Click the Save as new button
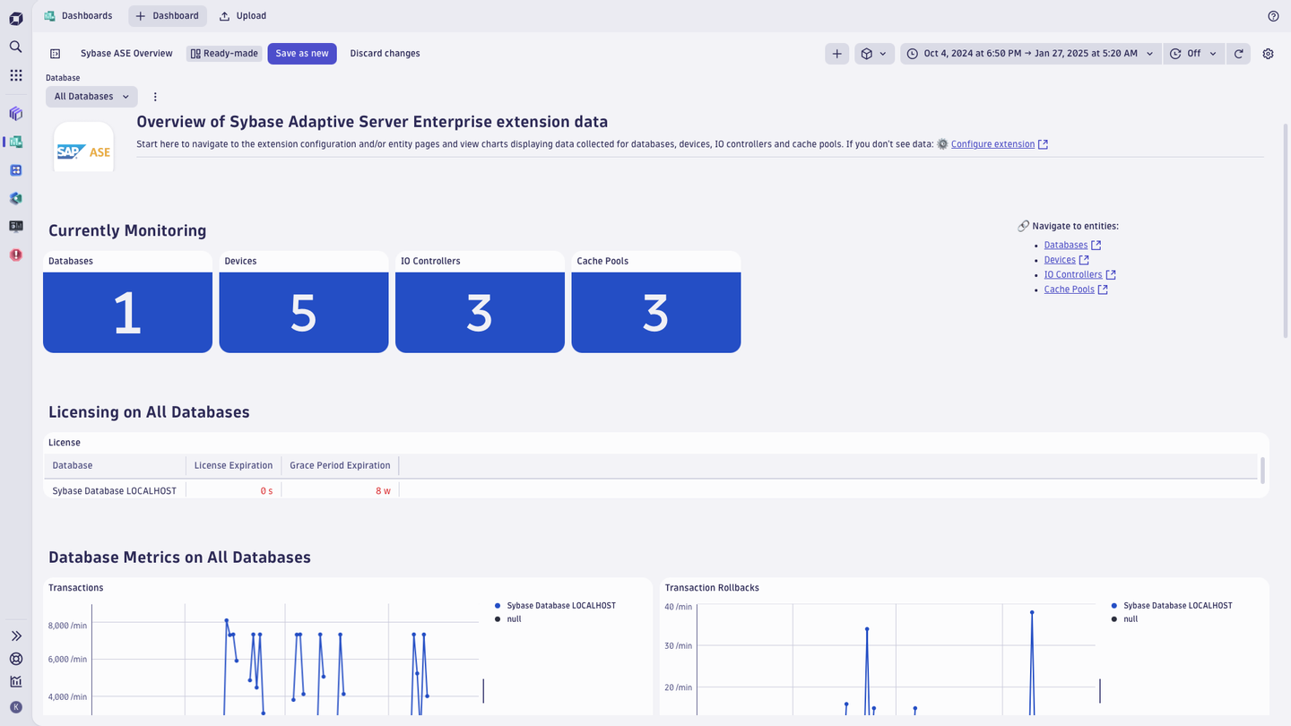1291x726 pixels. pos(301,53)
